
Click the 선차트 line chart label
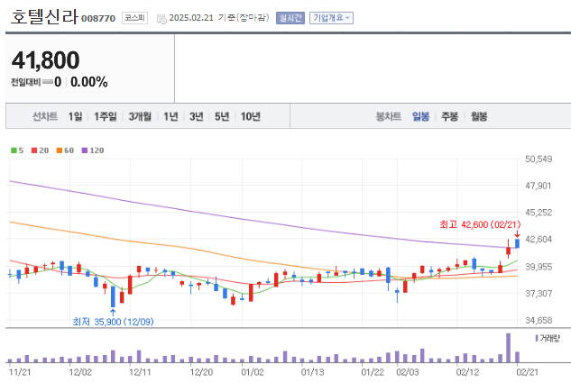pyautogui.click(x=45, y=116)
